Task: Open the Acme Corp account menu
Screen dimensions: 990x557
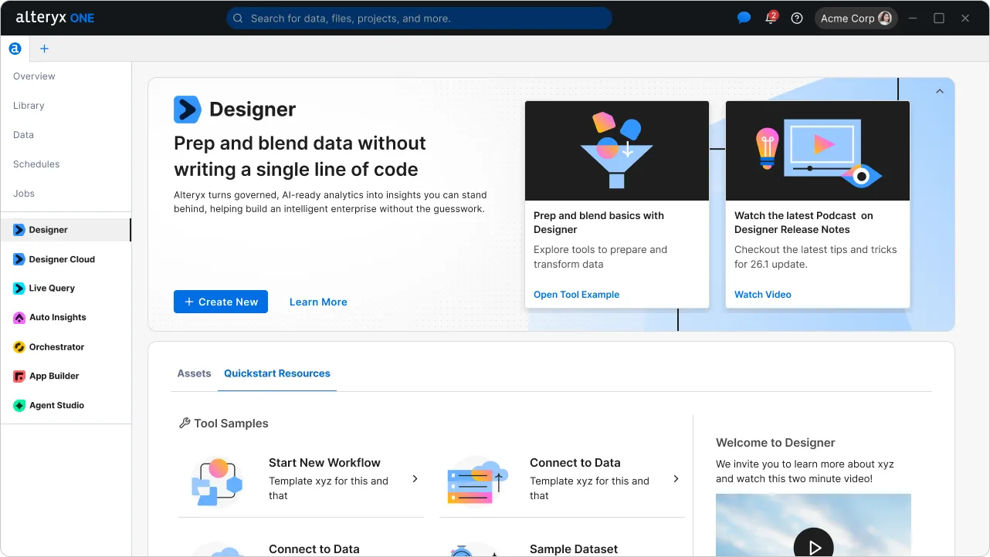Action: tap(856, 18)
